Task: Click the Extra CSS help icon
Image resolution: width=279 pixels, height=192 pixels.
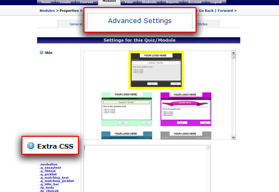Action: pyautogui.click(x=31, y=146)
